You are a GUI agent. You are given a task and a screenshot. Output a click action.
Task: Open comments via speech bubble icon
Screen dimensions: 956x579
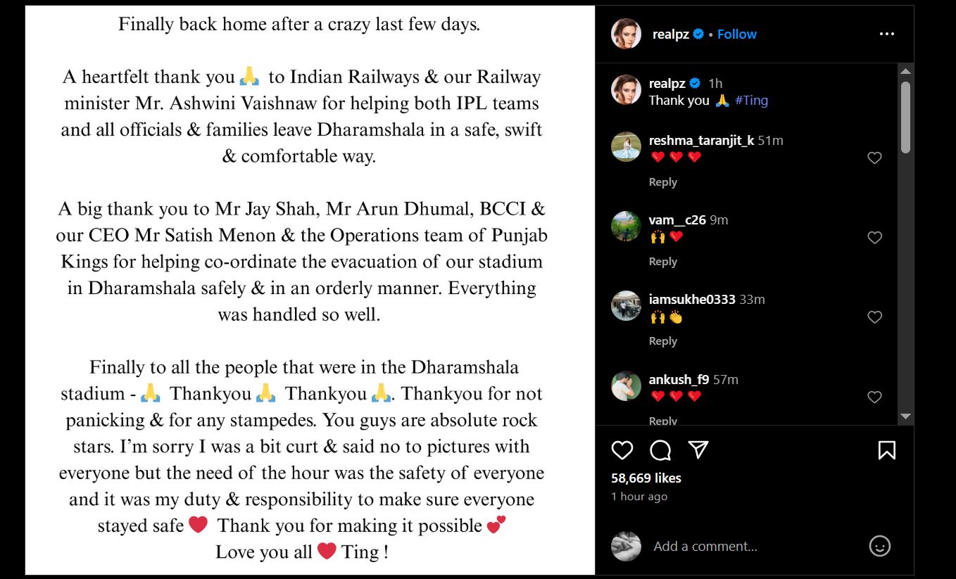[x=660, y=450]
